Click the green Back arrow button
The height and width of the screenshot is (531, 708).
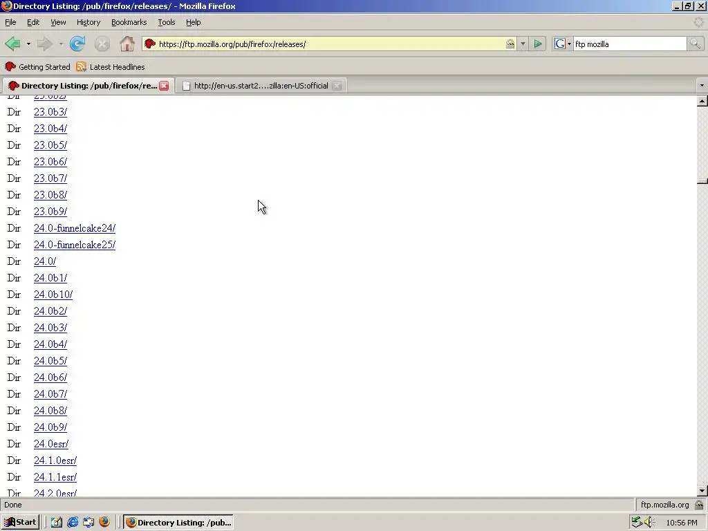[x=12, y=44]
